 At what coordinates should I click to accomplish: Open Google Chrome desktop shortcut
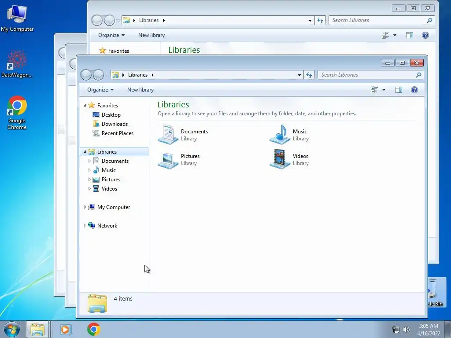pyautogui.click(x=17, y=113)
